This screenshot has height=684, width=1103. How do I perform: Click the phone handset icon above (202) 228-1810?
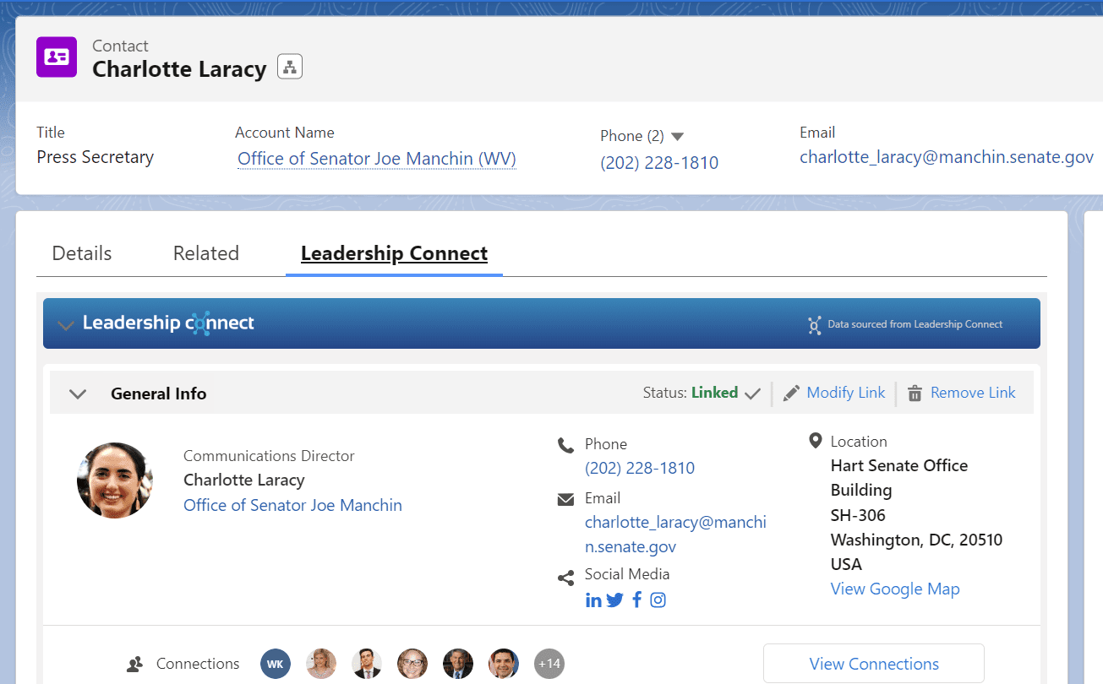(x=565, y=443)
